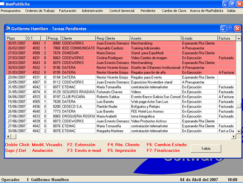Open the Cambio de Clave menu
The width and height of the screenshot is (243, 183).
click(x=174, y=11)
